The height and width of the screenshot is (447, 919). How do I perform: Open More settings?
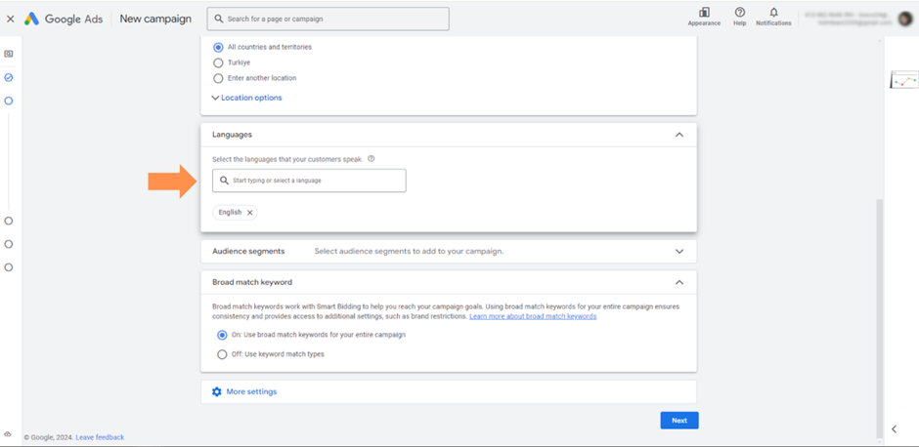(251, 391)
